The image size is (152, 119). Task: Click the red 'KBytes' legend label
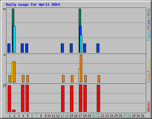[x=149, y=107]
